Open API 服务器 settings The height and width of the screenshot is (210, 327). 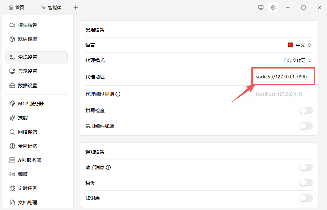point(37,160)
